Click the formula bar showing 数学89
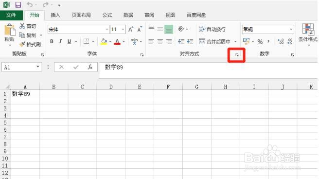This screenshot has width=319, height=179. [x=208, y=70]
